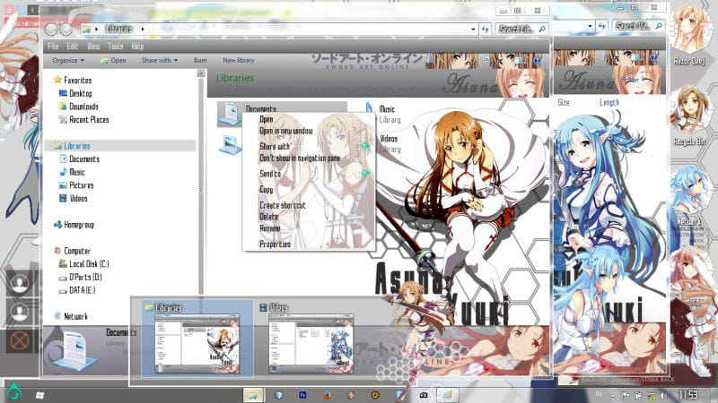Select Local Disk (C:) in navigation pane

click(x=88, y=264)
